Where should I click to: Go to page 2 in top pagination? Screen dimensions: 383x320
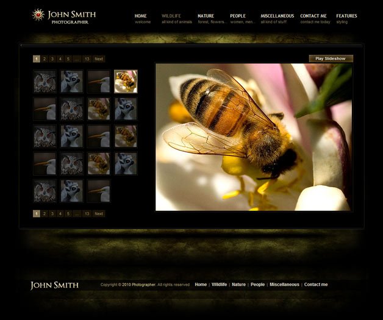click(x=44, y=59)
